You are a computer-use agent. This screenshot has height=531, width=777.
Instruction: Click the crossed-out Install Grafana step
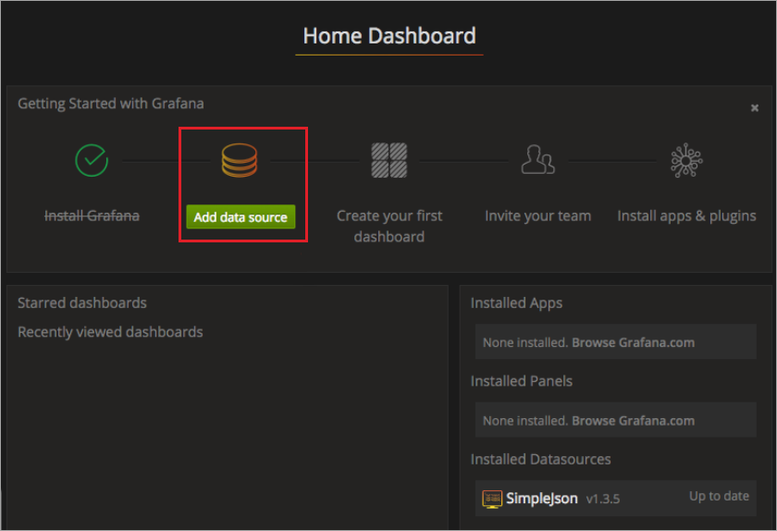coord(92,216)
